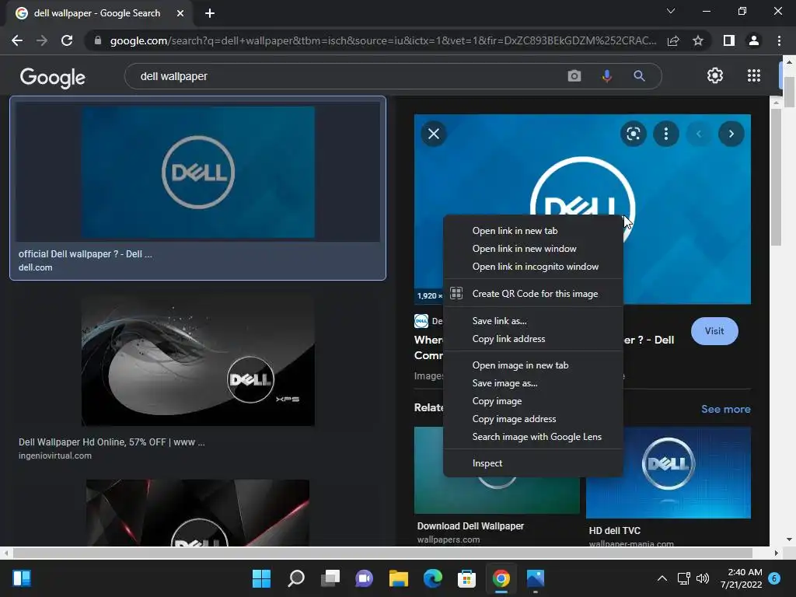Screen dimensions: 796x597
Task: Click the browser forward arrow
Action: [x=42, y=40]
